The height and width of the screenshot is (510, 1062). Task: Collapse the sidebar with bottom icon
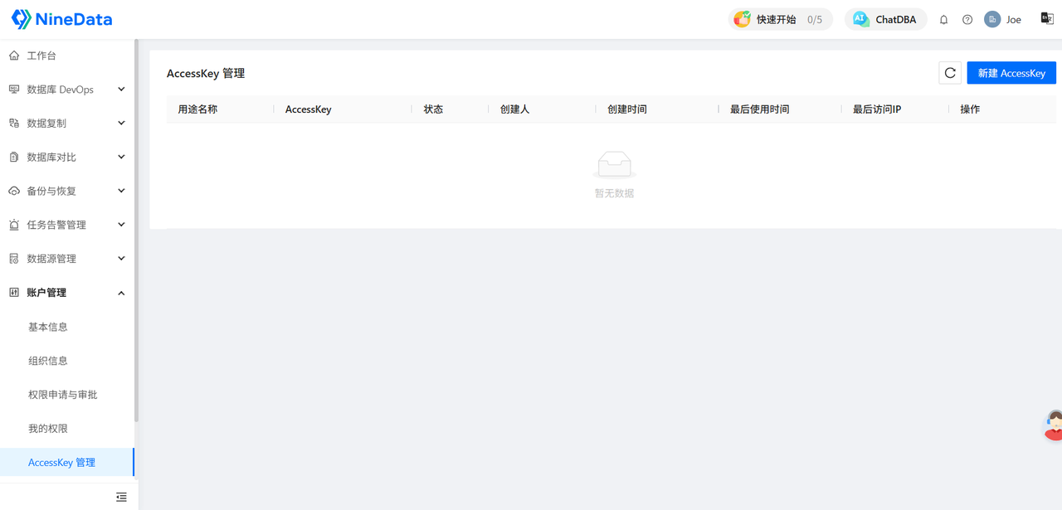tap(121, 497)
